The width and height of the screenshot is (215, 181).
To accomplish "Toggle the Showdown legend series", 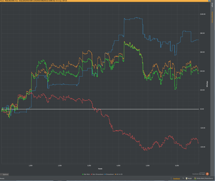I will pos(109,174).
